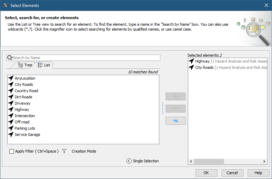Click the Single Selection arrow icon
Screen dimensions: 272x179
tap(129, 161)
